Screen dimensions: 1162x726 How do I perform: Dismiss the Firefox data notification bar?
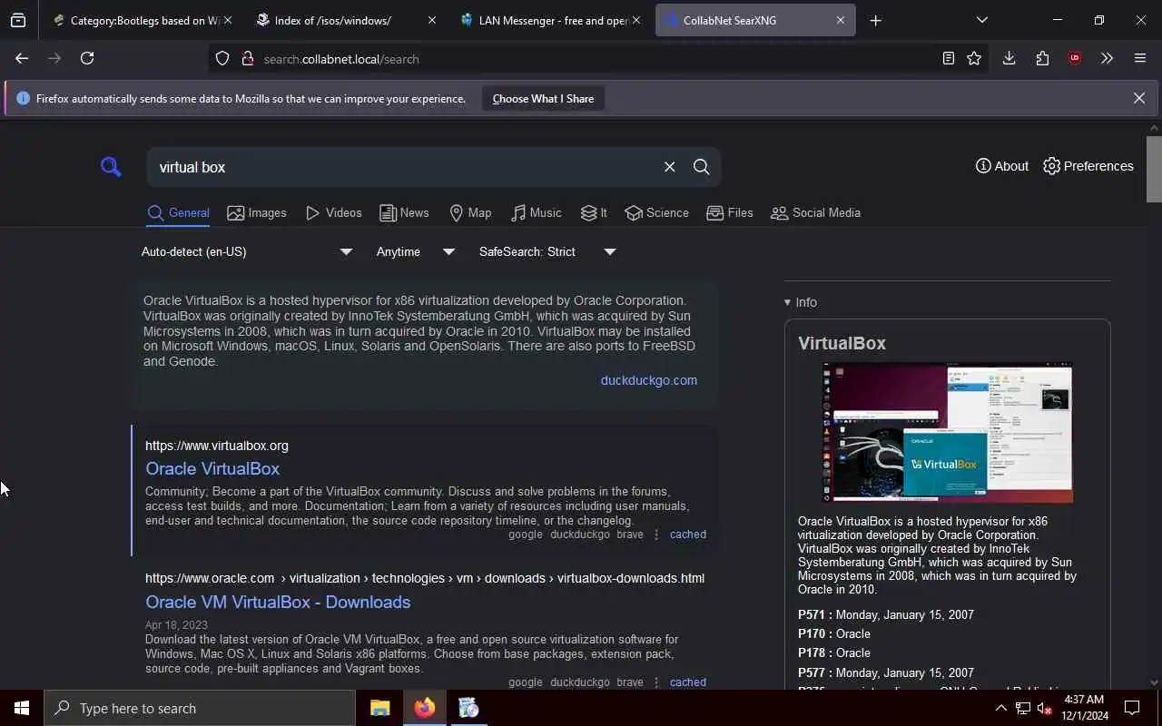click(1138, 98)
